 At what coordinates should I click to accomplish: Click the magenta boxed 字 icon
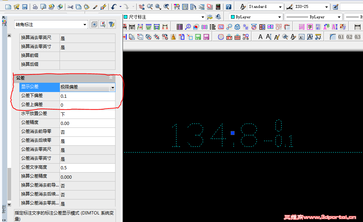(310, 27)
